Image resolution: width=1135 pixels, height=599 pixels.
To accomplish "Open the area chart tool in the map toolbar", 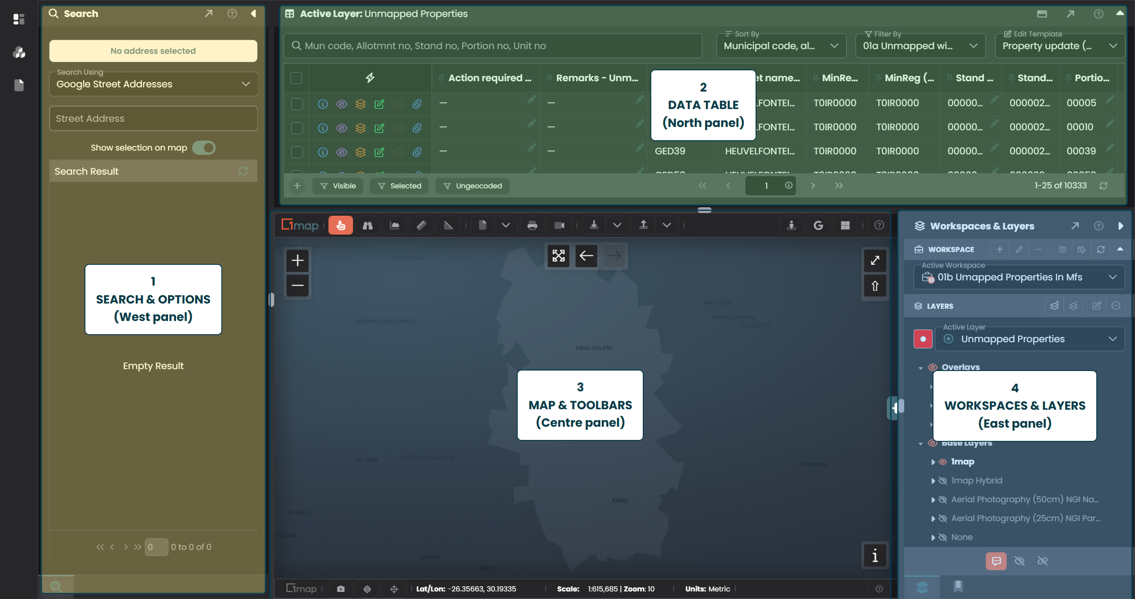I will coord(395,226).
